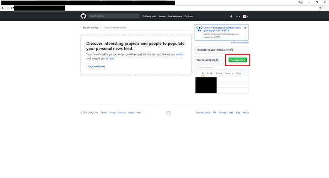Click the broadcast tower icon in announcement

199,29
